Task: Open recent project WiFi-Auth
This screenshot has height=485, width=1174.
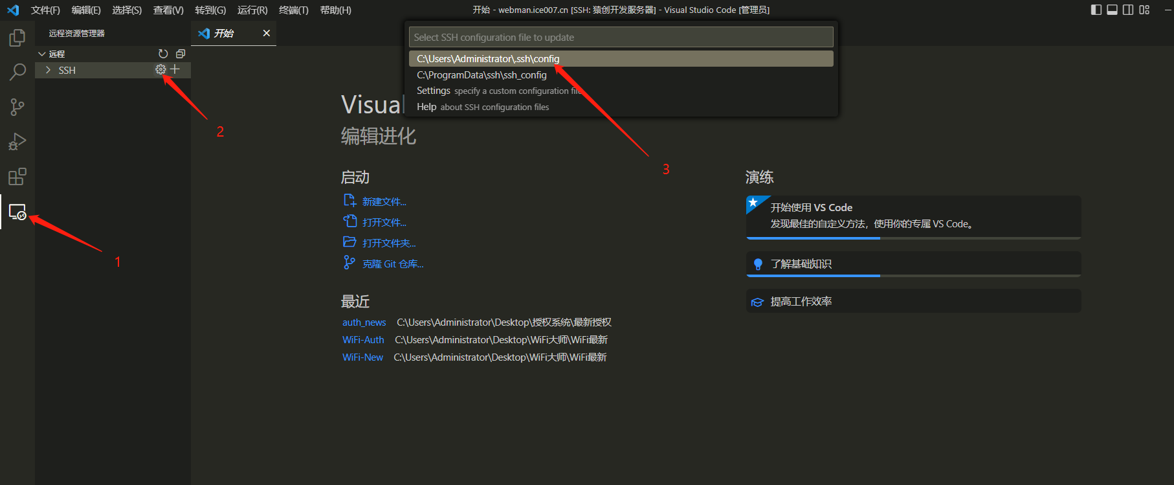Action: (x=363, y=340)
